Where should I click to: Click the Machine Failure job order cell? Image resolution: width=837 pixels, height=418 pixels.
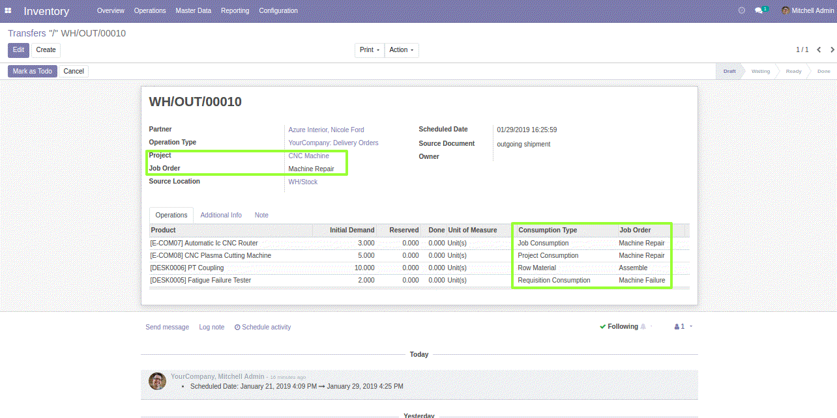coord(642,280)
